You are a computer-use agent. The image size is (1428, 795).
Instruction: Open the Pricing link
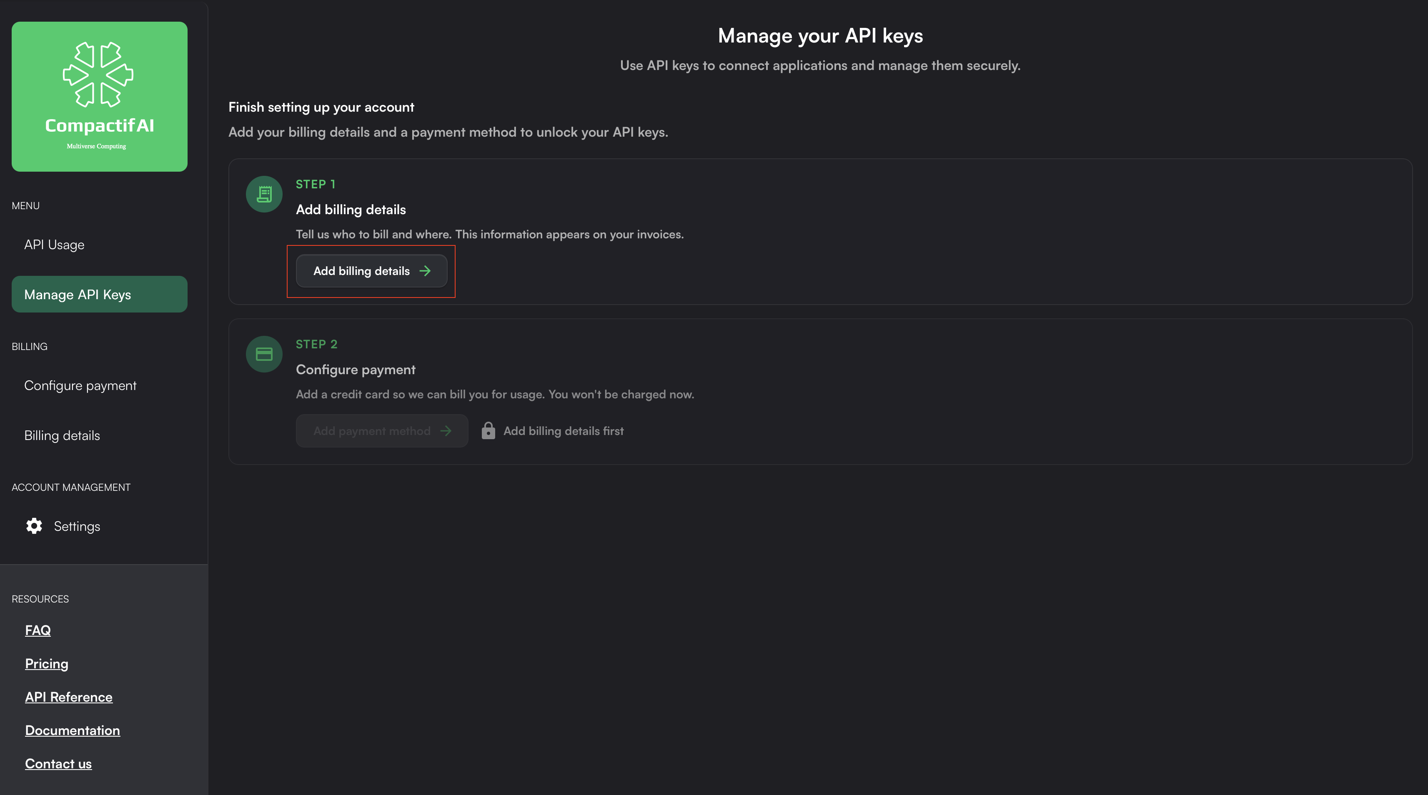(x=47, y=664)
